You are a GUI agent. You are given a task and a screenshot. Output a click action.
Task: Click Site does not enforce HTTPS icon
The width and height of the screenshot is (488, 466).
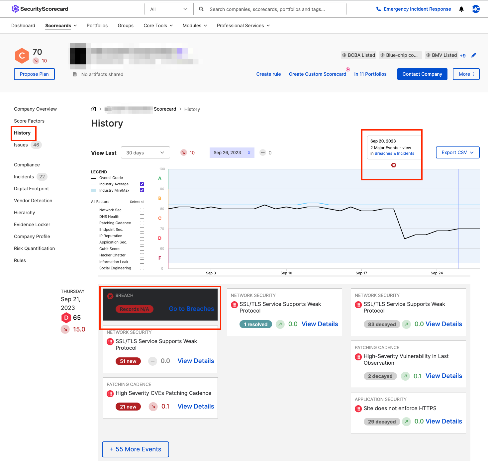[358, 409]
